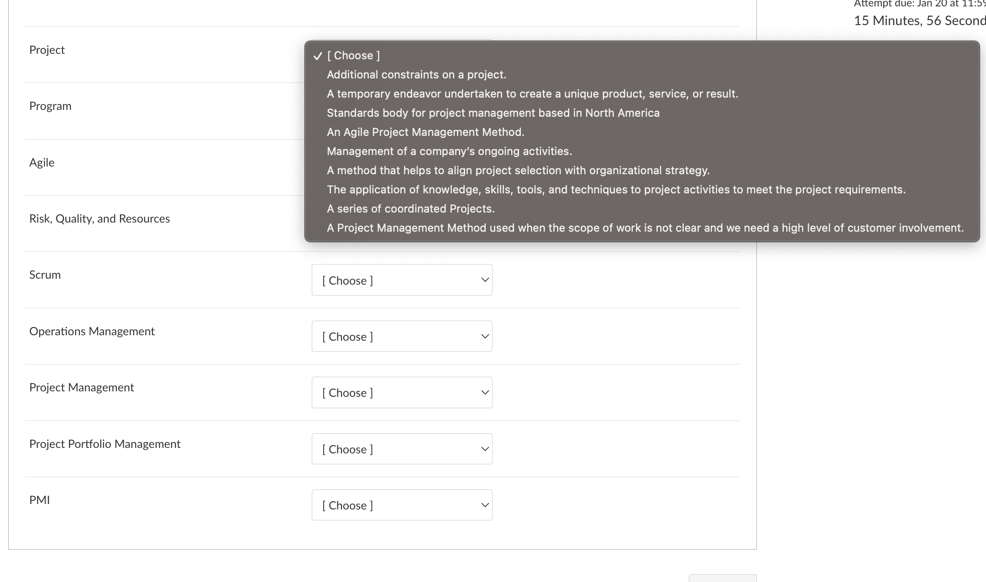Pick the 'scope of work is not clear' option

[645, 228]
